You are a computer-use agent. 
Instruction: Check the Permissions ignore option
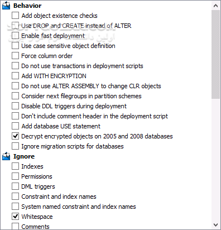[x=15, y=176]
